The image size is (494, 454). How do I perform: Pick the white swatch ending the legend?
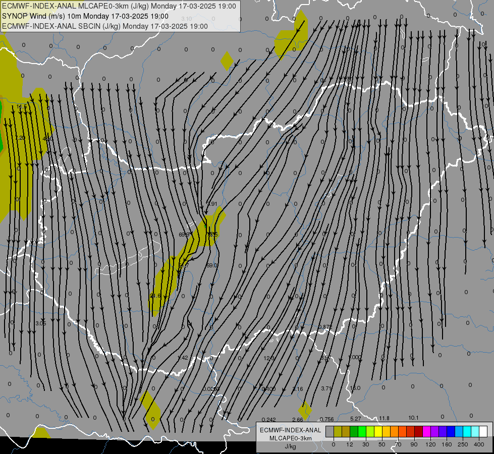click(x=483, y=431)
